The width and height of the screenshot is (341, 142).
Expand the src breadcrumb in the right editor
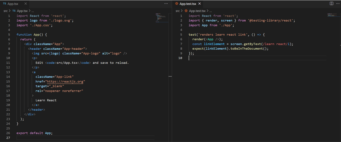[x=178, y=11]
